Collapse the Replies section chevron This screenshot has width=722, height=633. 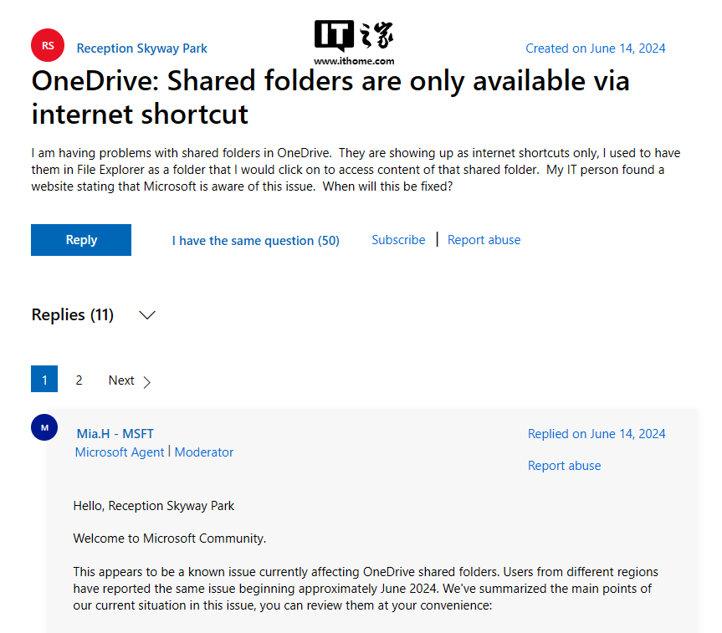point(147,315)
